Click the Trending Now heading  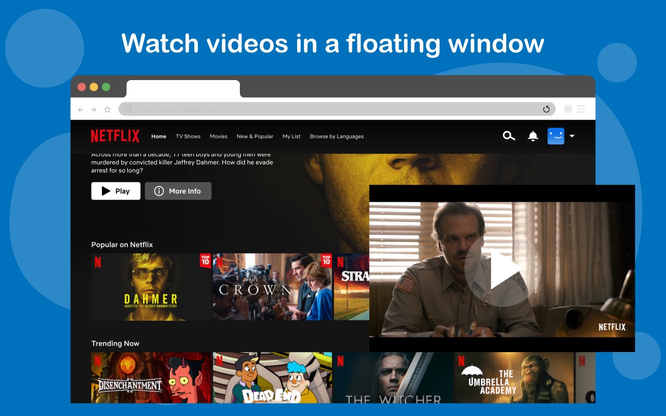(x=115, y=343)
